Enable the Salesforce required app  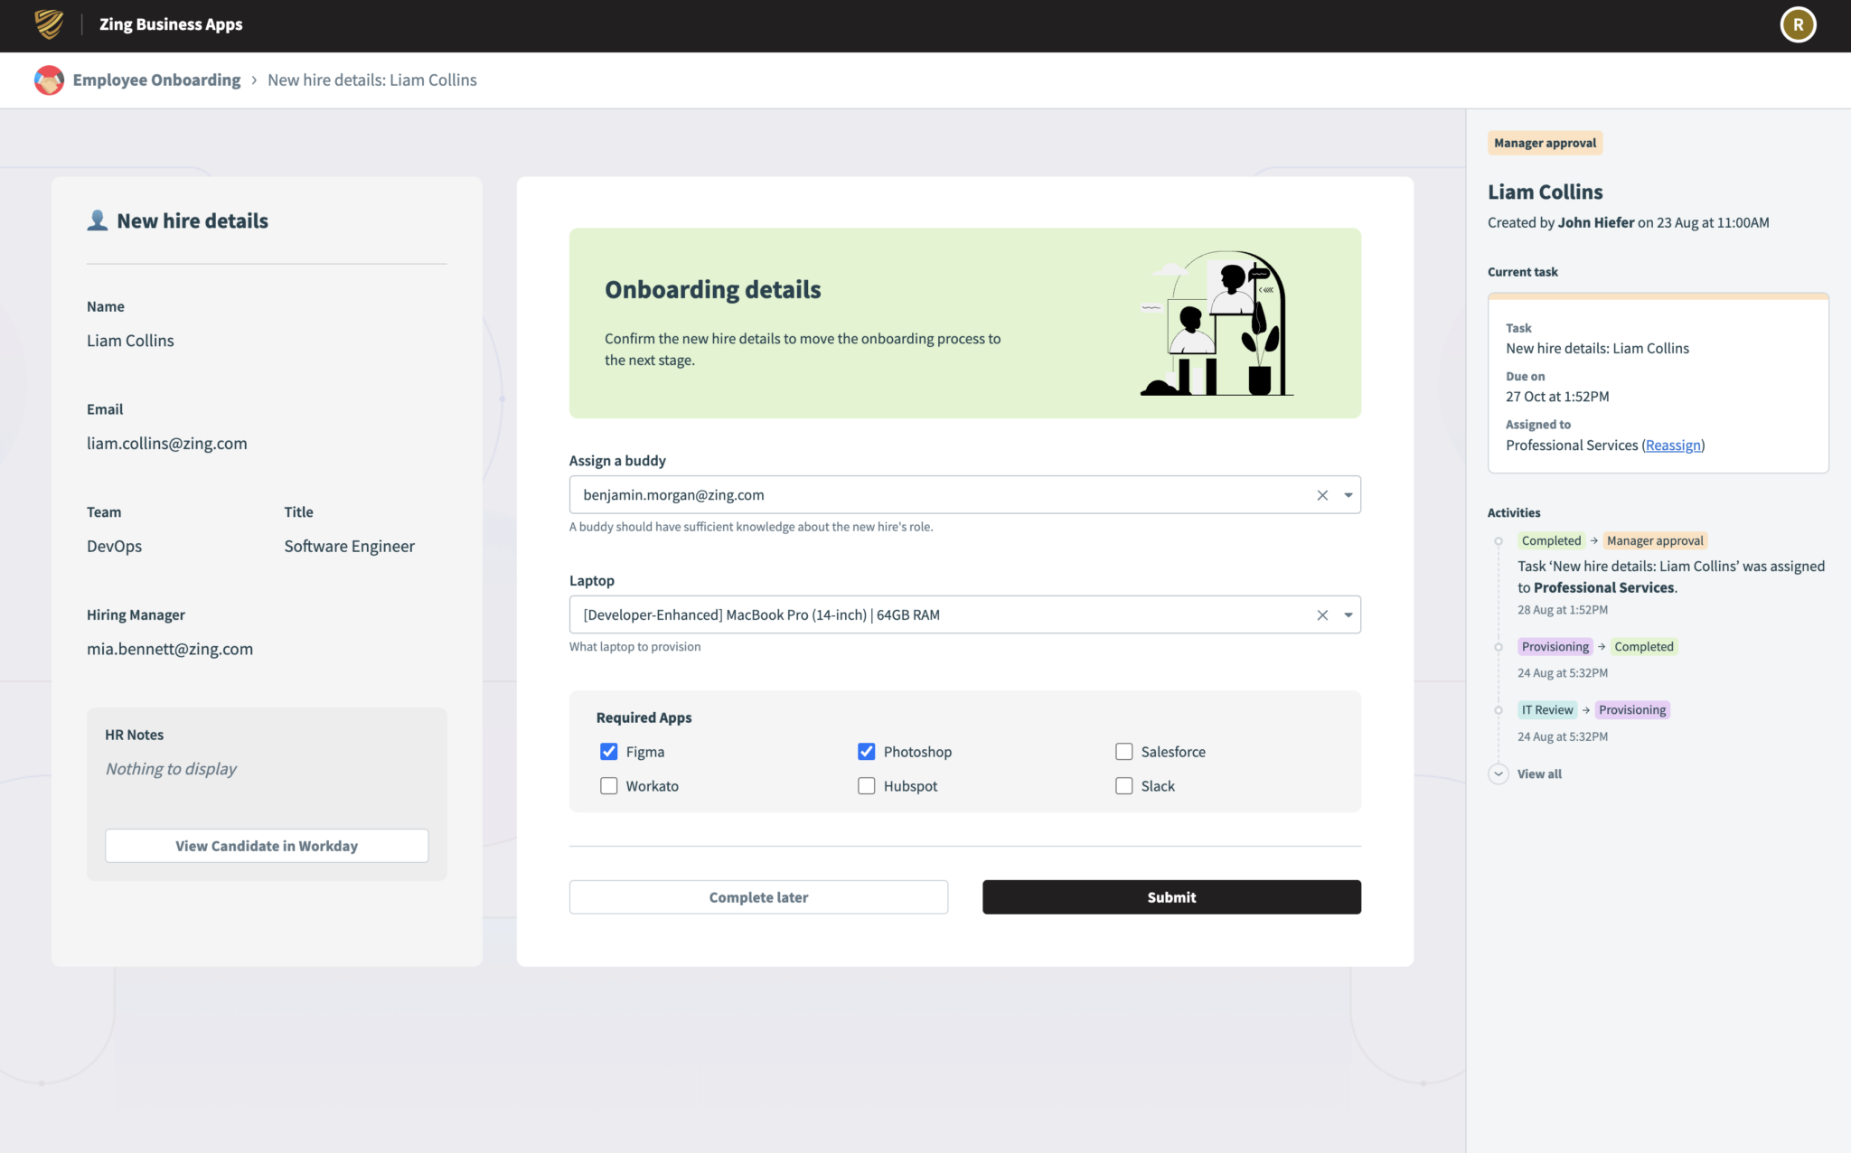pyautogui.click(x=1123, y=752)
